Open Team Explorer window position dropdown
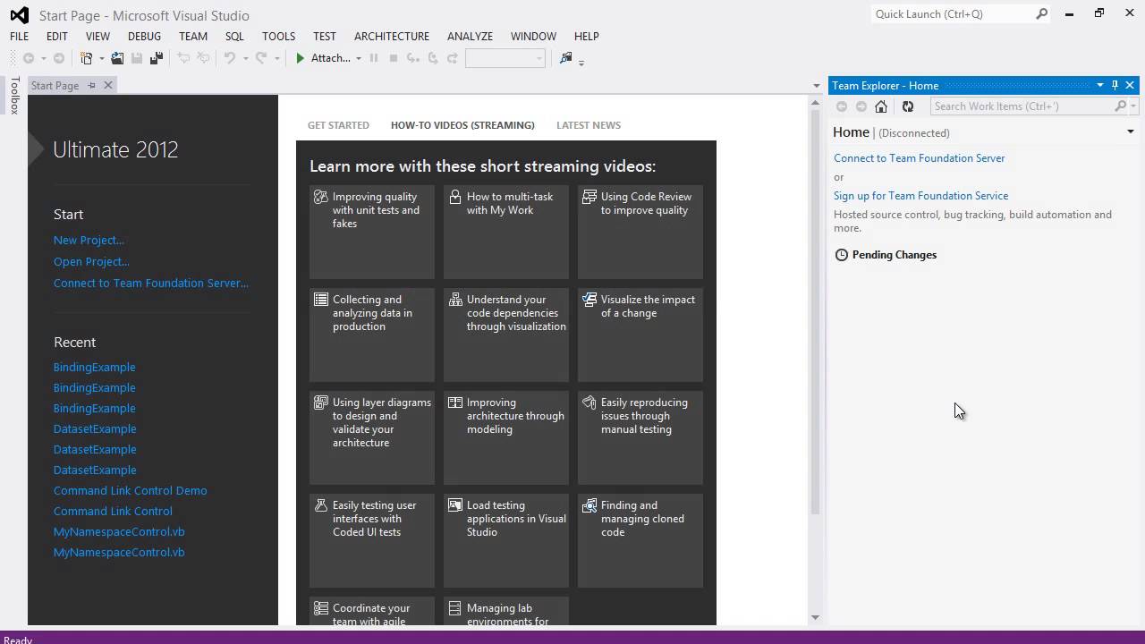1145x644 pixels. pyautogui.click(x=1100, y=85)
